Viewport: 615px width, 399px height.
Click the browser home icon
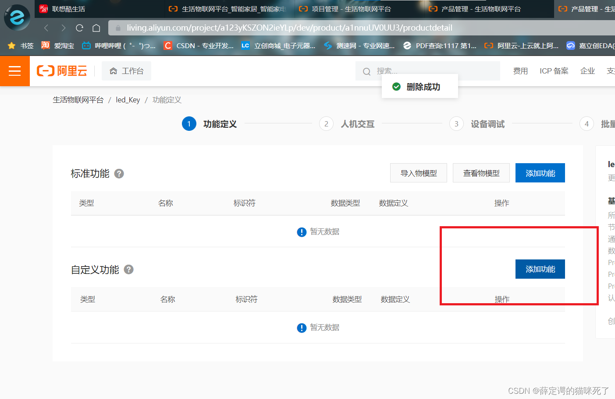click(96, 28)
